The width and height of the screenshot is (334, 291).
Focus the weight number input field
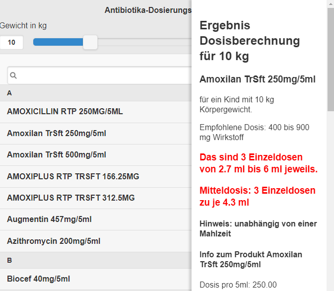[x=11, y=42]
